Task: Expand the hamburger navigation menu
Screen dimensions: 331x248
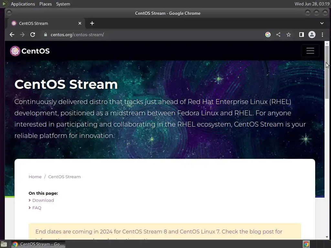Action: (x=310, y=51)
